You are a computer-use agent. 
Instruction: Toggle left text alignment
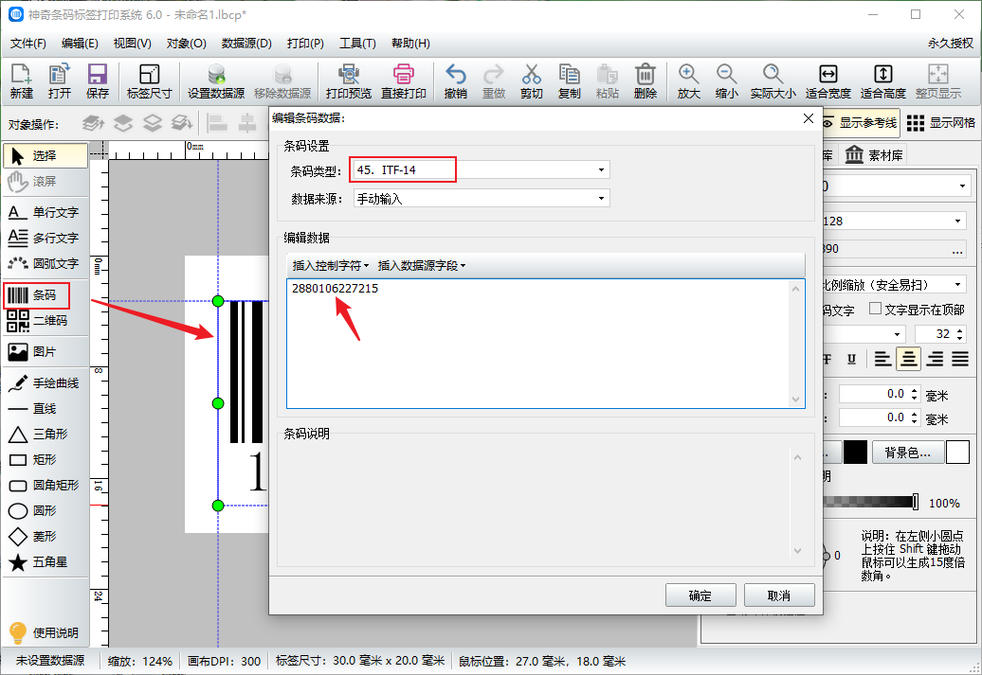click(x=883, y=359)
